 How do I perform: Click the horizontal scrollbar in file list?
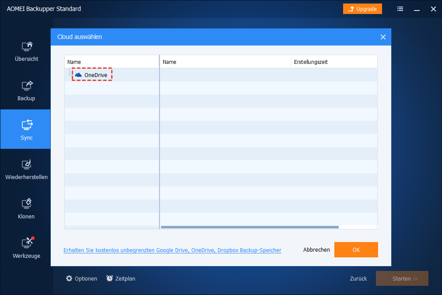[x=250, y=227]
